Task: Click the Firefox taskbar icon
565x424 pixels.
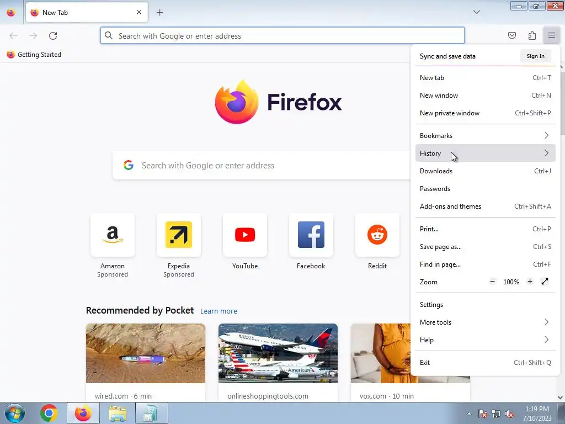Action: (x=83, y=413)
